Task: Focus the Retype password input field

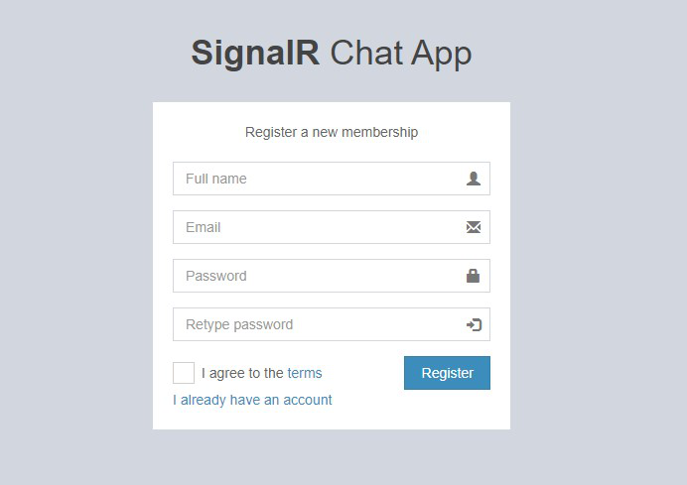Action: pos(332,324)
